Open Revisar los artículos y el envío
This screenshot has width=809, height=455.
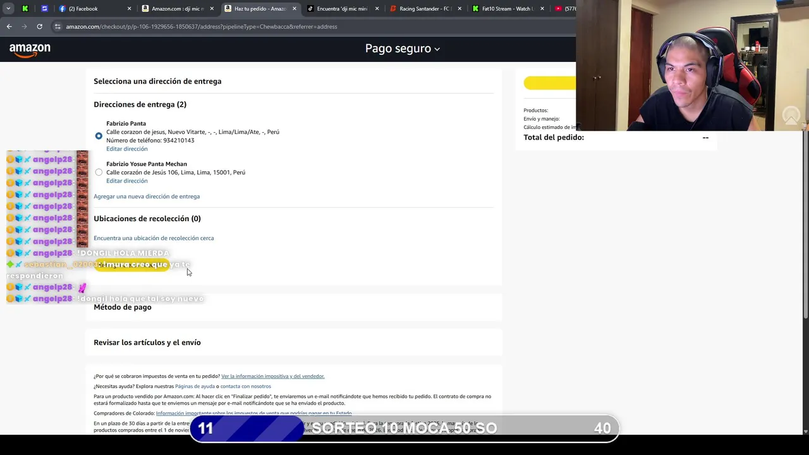[x=147, y=343]
